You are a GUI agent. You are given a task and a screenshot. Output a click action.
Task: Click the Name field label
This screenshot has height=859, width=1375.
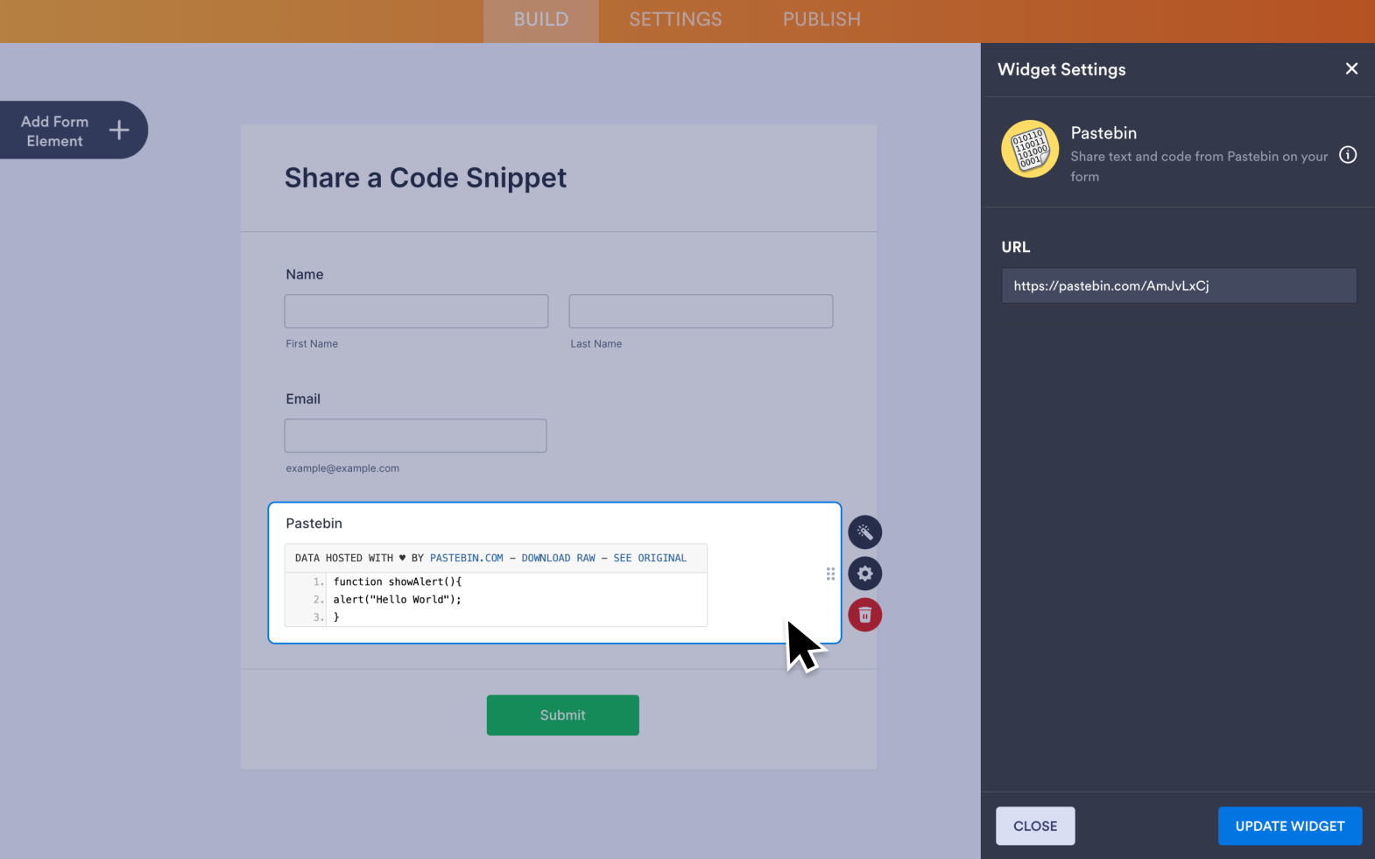point(305,274)
